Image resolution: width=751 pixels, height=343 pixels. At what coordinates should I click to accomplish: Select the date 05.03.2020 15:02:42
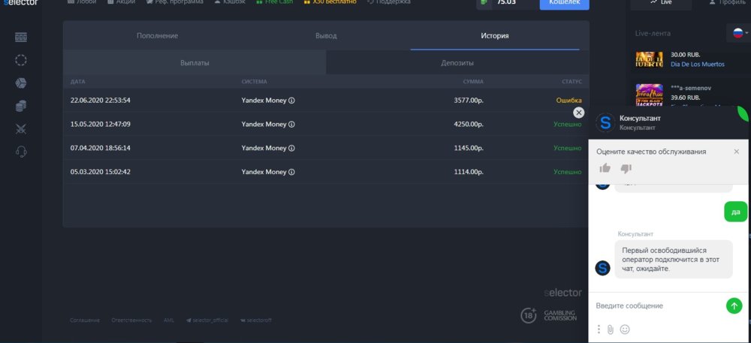pos(100,172)
